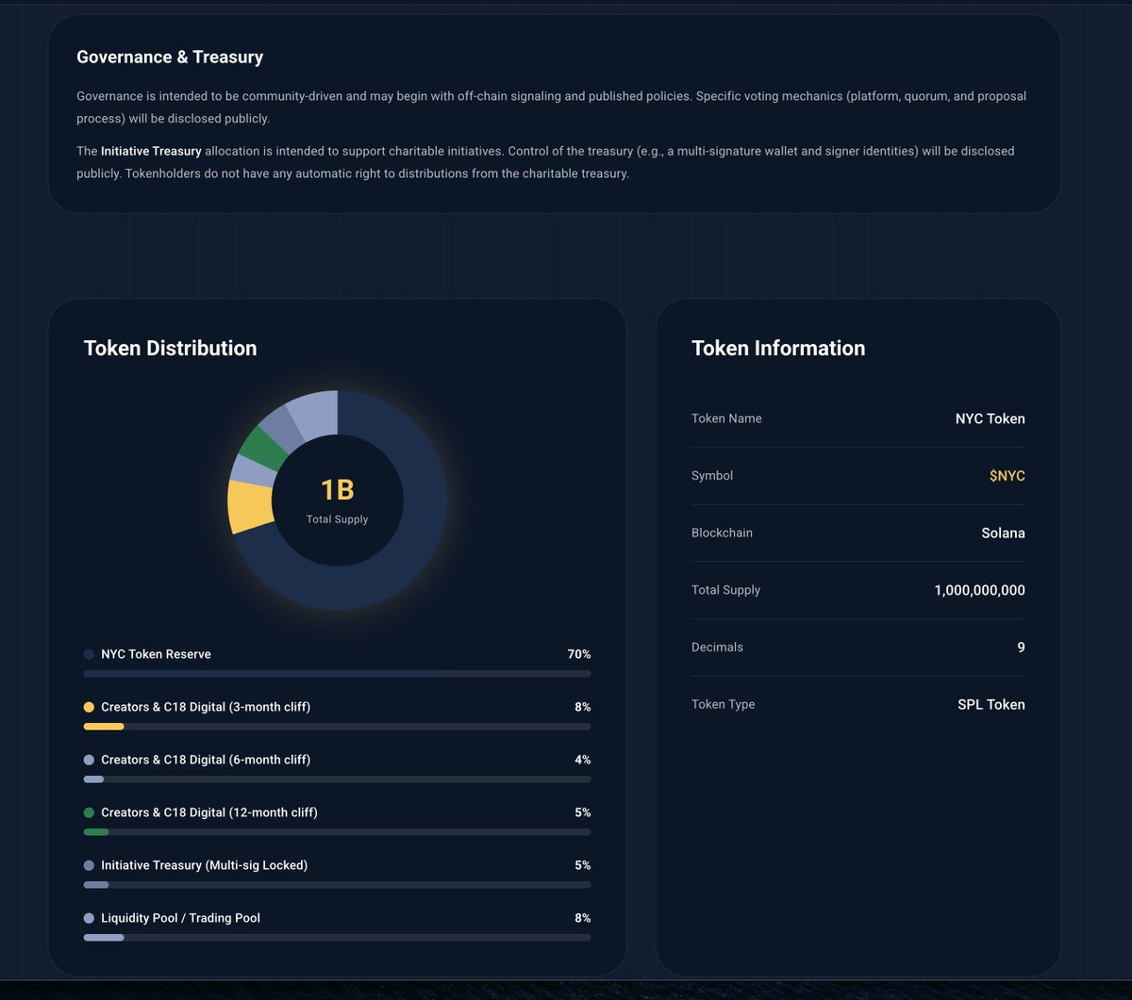Click the Token Distribution heading
This screenshot has height=1000, width=1132.
(x=171, y=348)
